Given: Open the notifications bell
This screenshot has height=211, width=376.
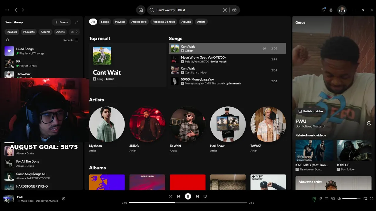Looking at the screenshot, I should point(323,10).
